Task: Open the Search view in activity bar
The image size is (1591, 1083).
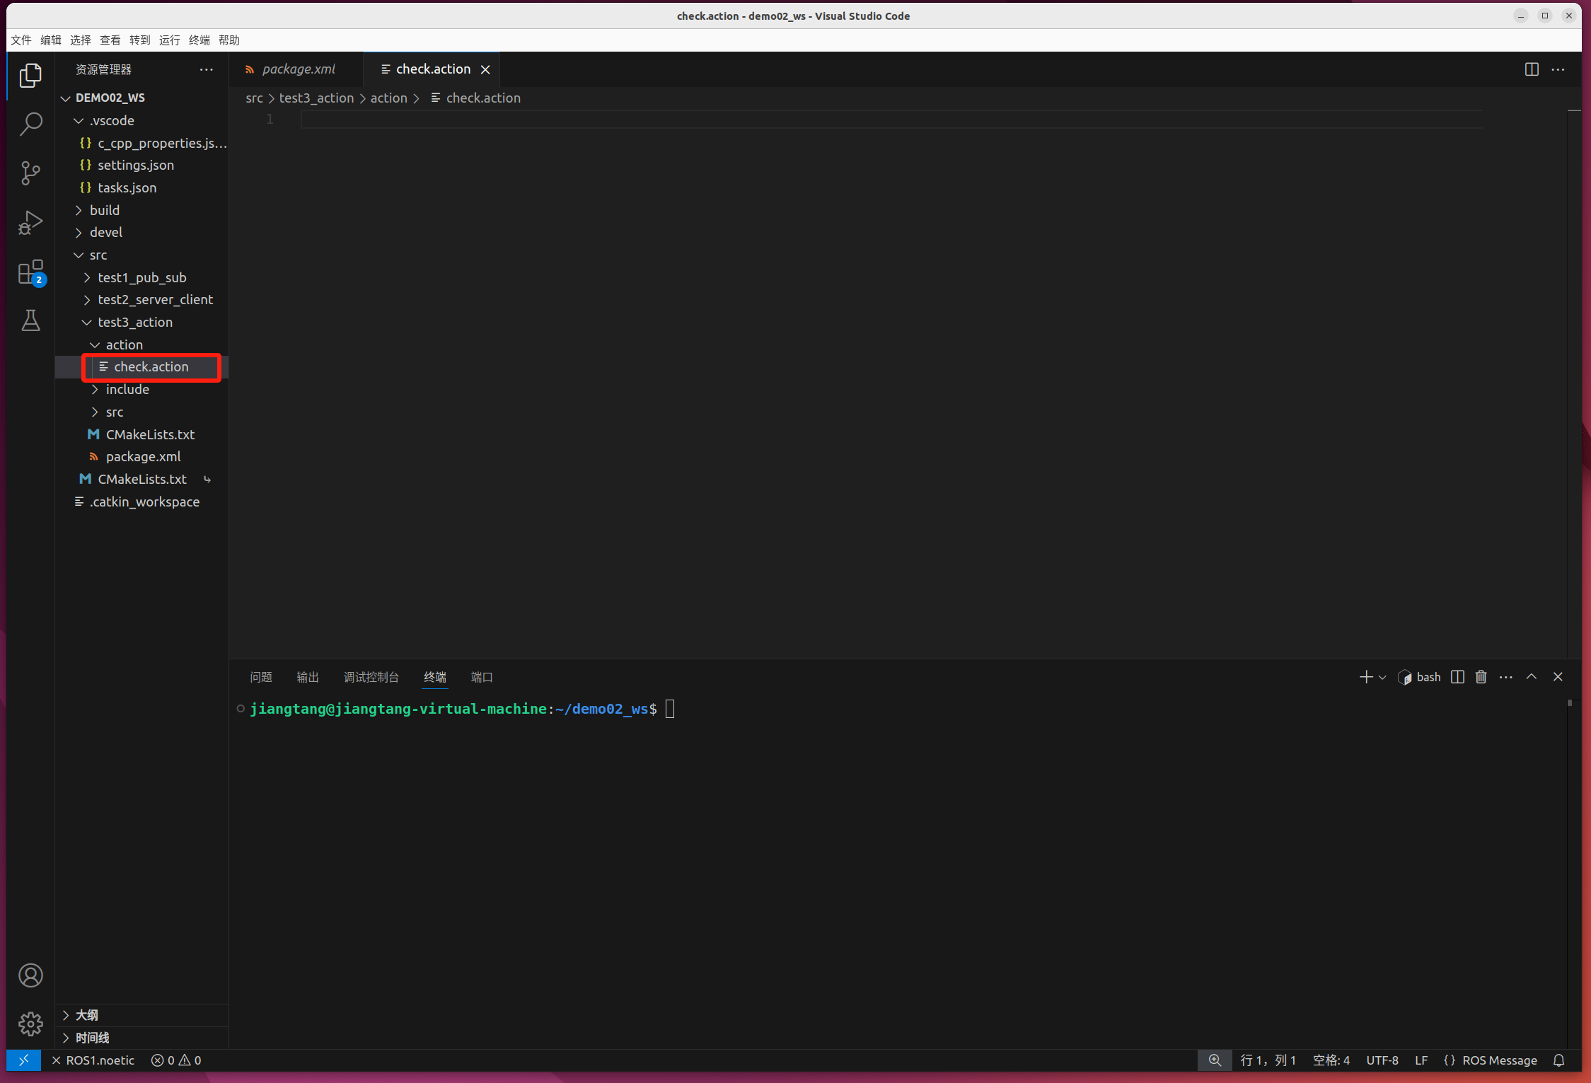Action: tap(30, 124)
